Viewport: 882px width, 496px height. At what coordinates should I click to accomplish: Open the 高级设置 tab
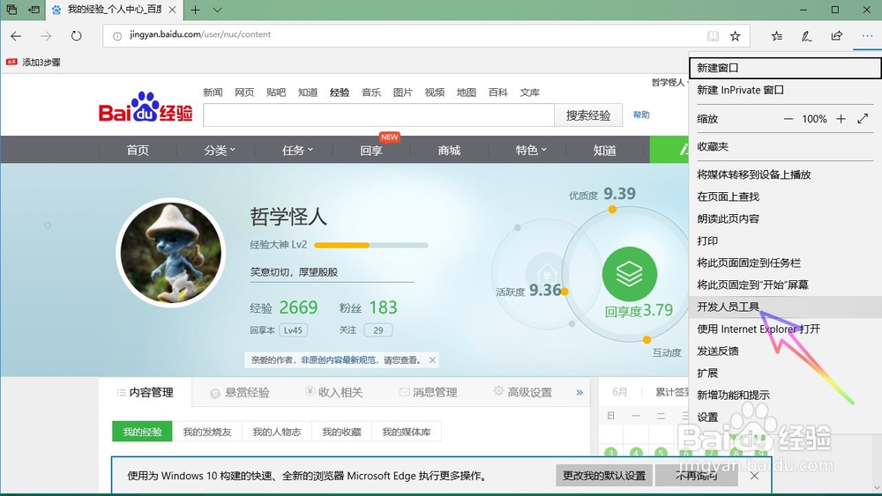coord(522,392)
